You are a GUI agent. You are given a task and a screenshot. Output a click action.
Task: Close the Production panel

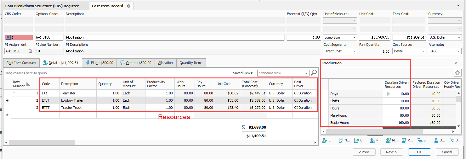pyautogui.click(x=455, y=63)
